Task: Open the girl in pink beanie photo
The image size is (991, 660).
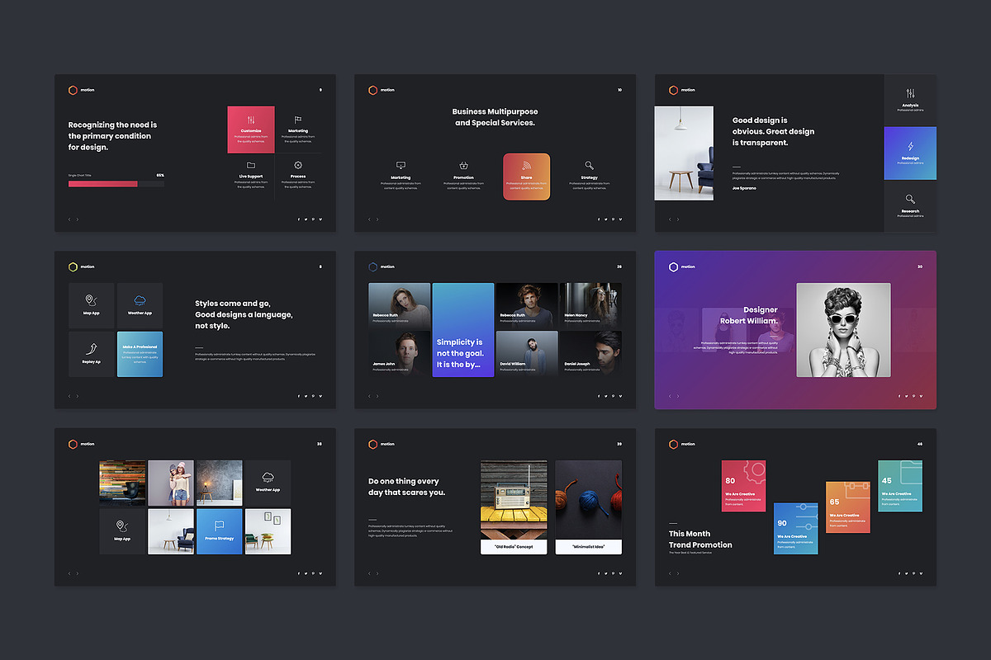Action: pyautogui.click(x=170, y=483)
